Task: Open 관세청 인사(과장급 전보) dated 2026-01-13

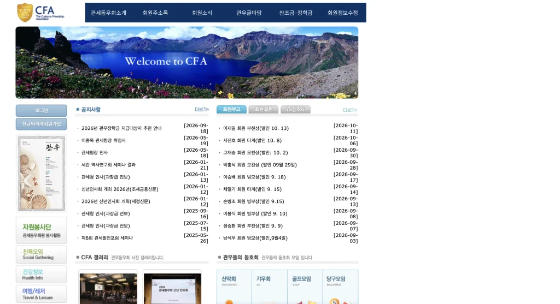Action: 106,177
